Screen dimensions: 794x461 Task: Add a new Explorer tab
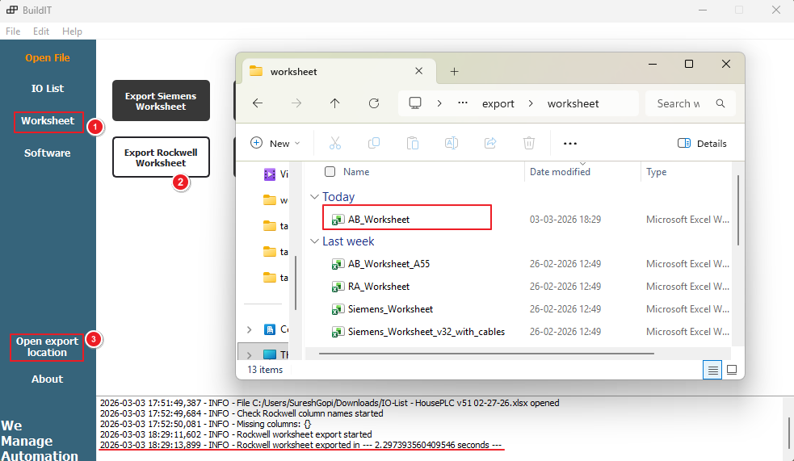click(x=454, y=72)
